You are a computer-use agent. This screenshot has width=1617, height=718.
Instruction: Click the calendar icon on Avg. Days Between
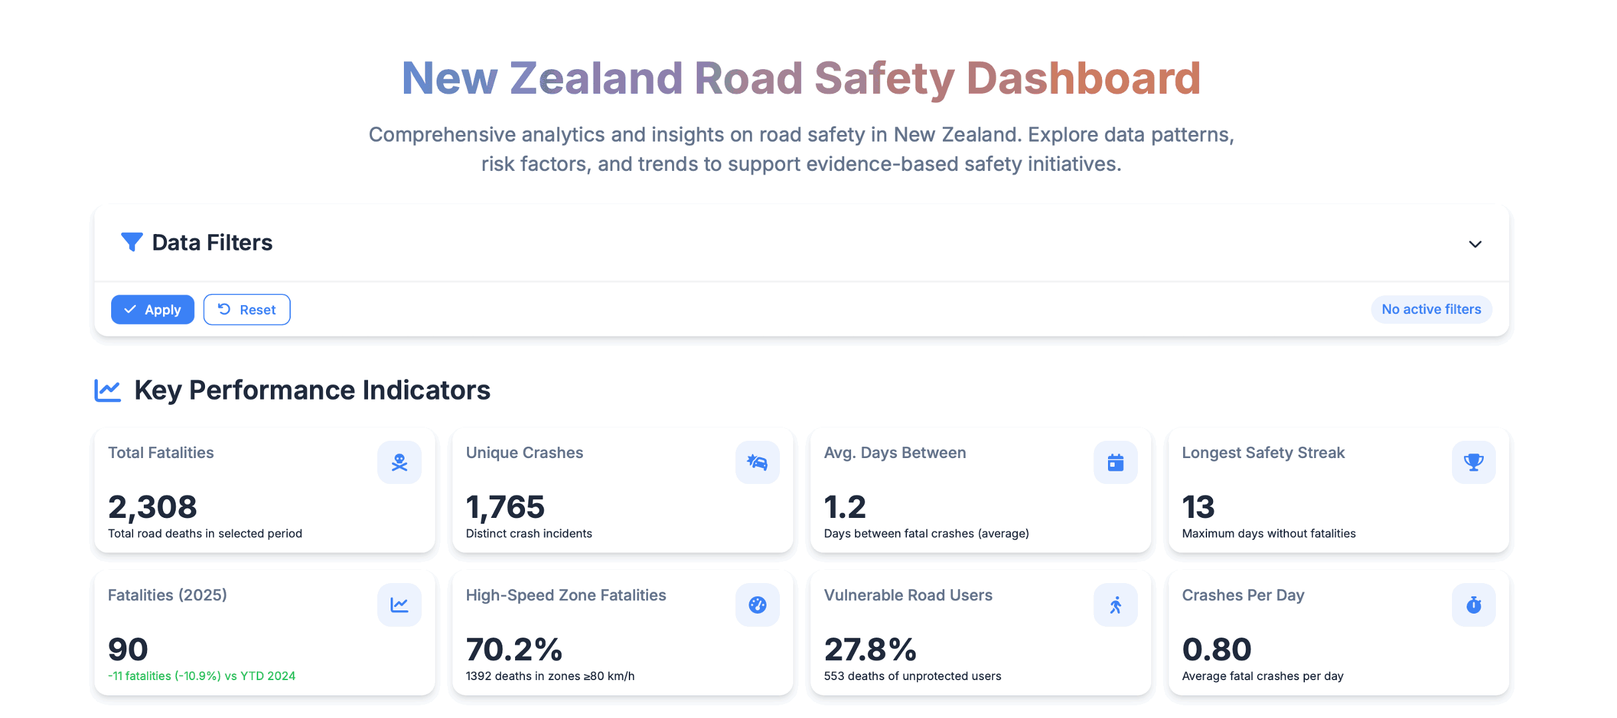tap(1115, 462)
